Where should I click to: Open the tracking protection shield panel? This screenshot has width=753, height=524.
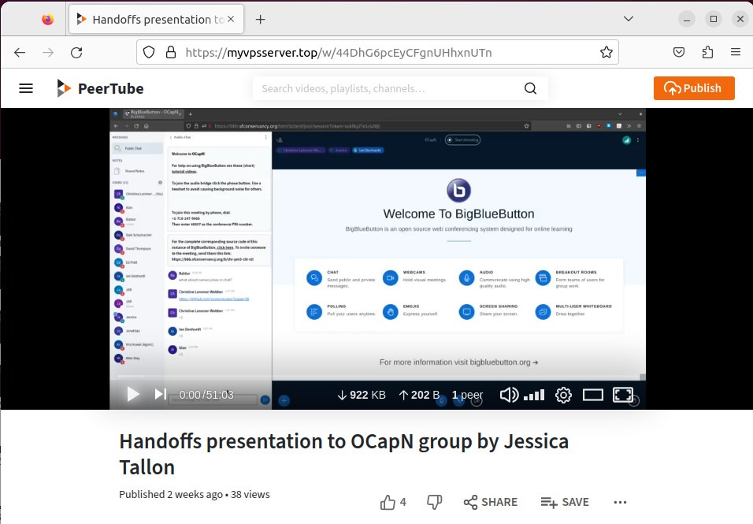pos(147,52)
